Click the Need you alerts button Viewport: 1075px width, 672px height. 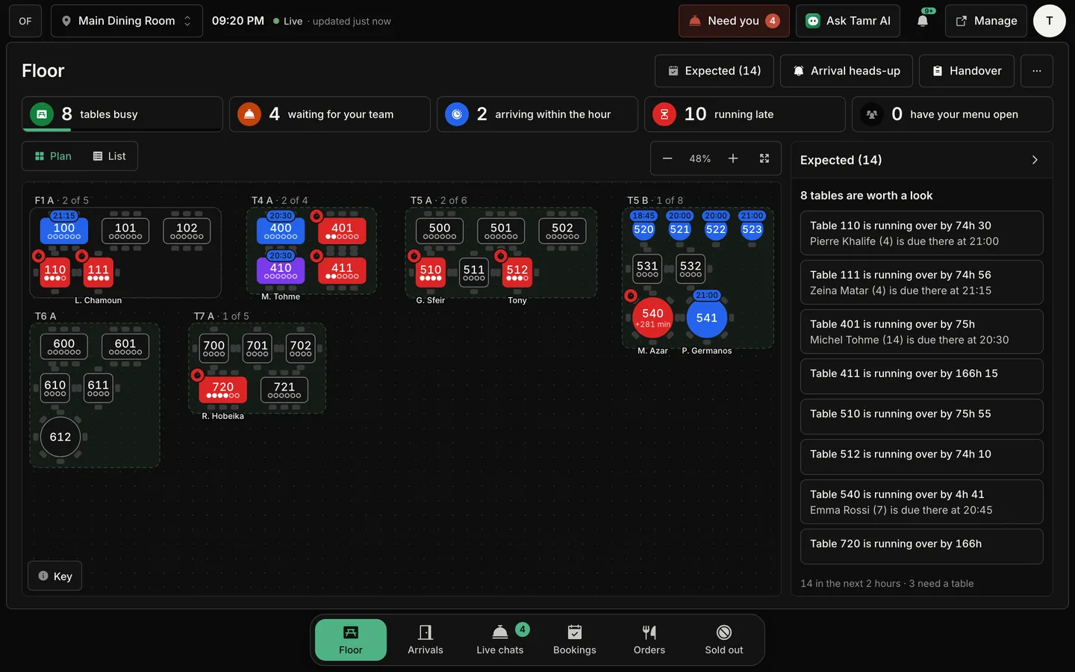(734, 21)
